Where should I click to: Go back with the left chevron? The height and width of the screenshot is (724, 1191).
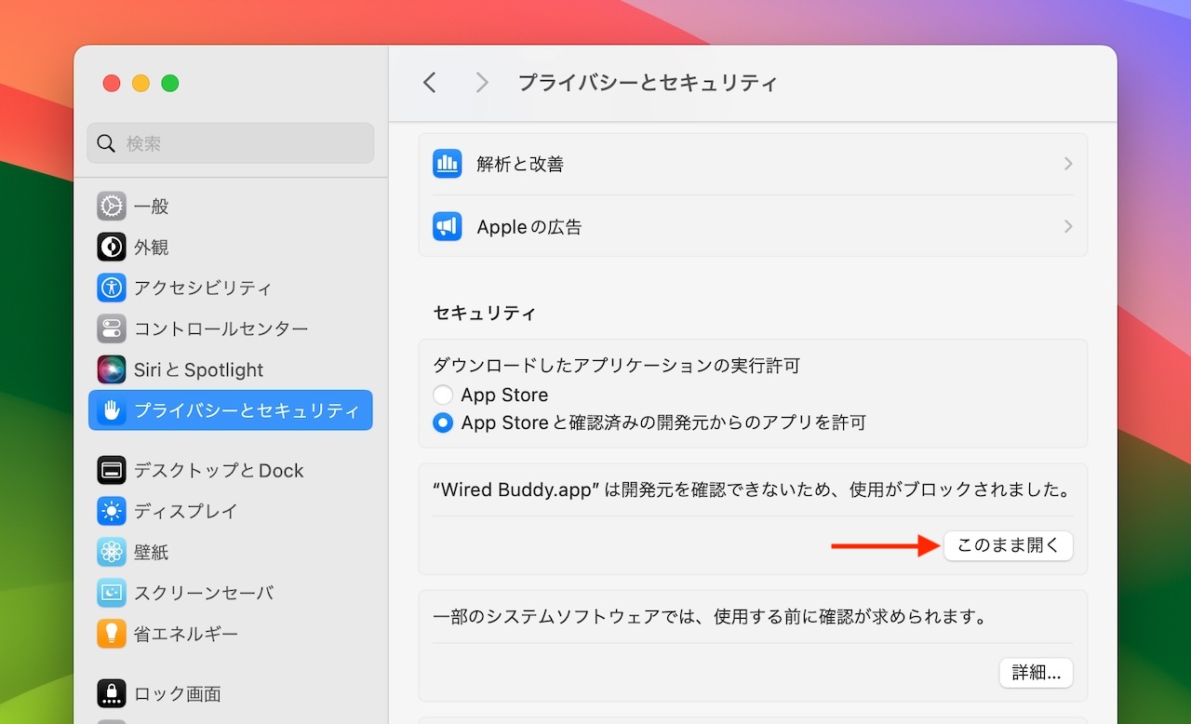[x=429, y=83]
